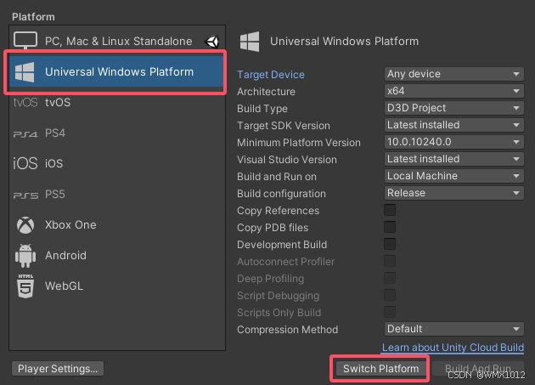Viewport: 535px width, 385px height.
Task: Click the Platform section heading
Action: (33, 17)
